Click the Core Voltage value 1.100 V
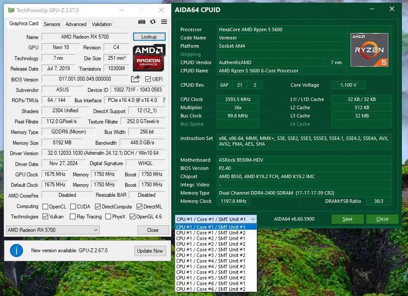Image resolution: width=408 pixels, height=296 pixels. click(x=349, y=85)
